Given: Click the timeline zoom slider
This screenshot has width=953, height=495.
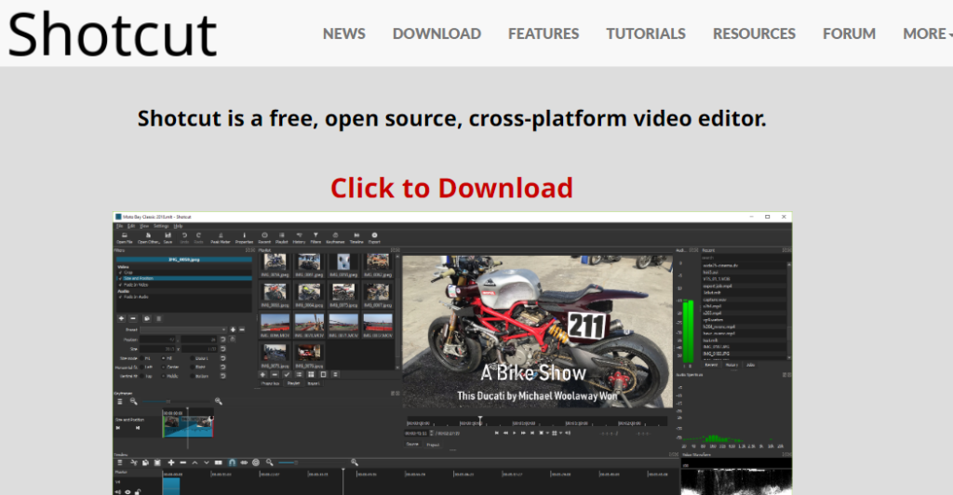Looking at the screenshot, I should pos(312,462).
